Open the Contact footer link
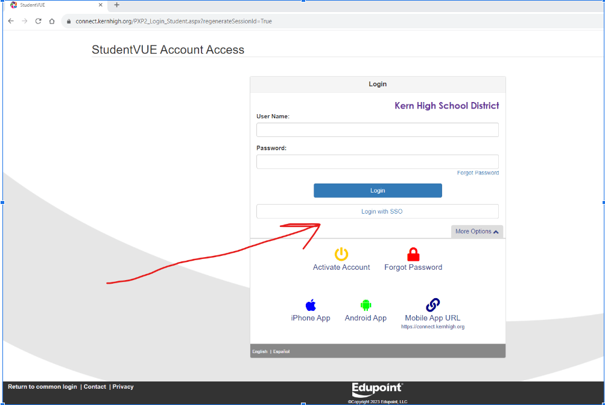Viewport: 605px width, 405px height. tap(95, 386)
